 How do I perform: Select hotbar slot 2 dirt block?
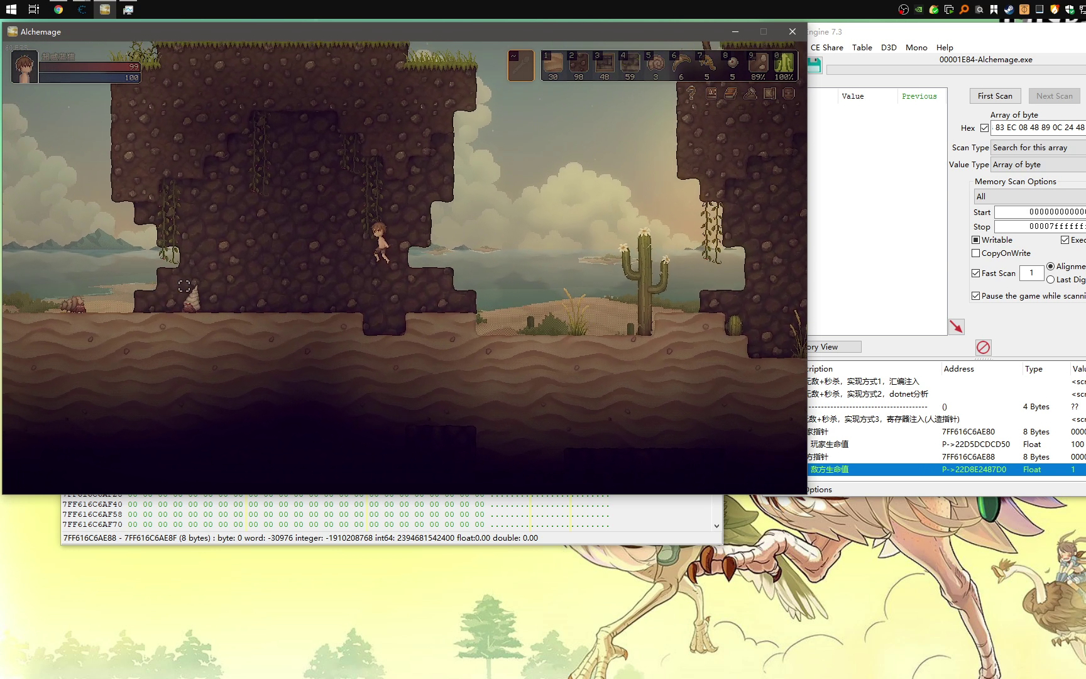(x=579, y=65)
